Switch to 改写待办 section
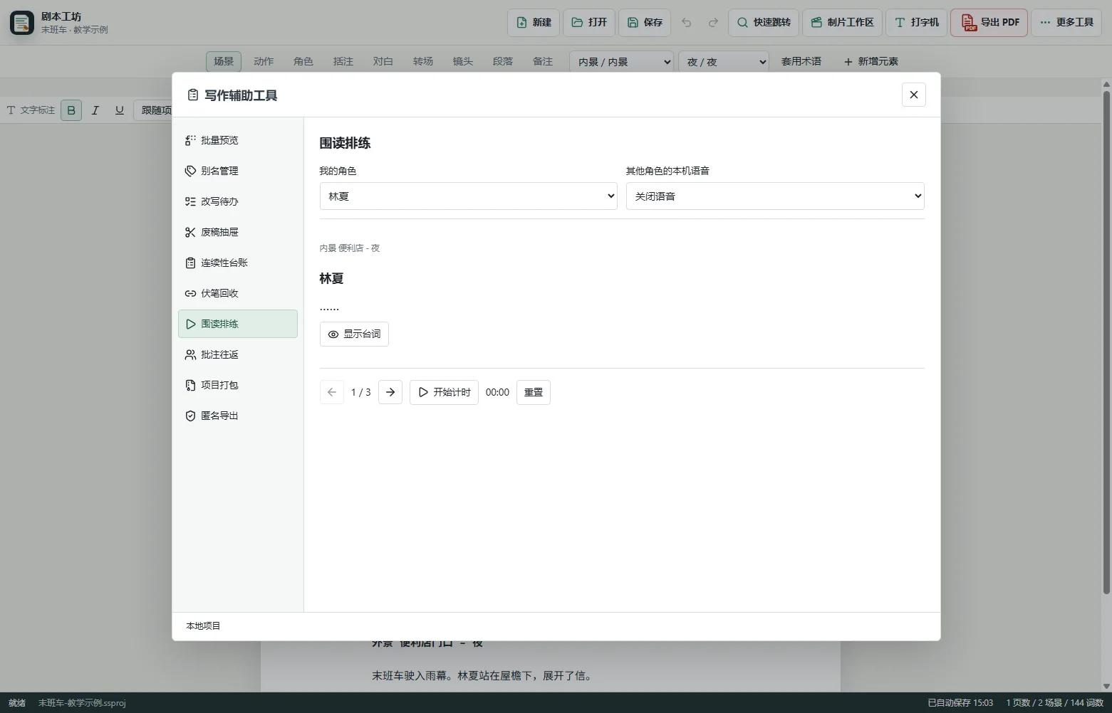 pyautogui.click(x=237, y=201)
